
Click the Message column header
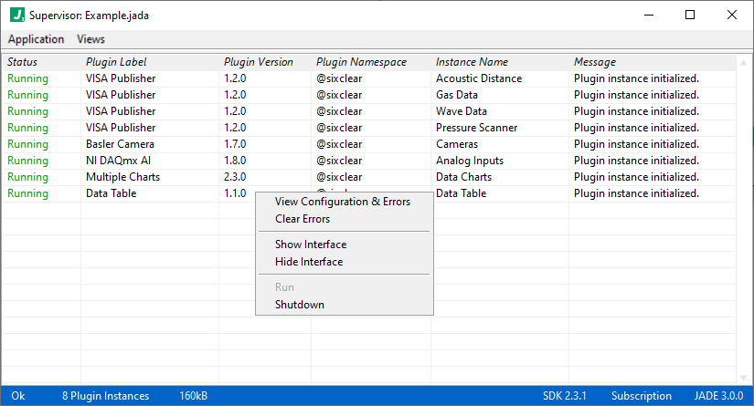click(x=595, y=62)
